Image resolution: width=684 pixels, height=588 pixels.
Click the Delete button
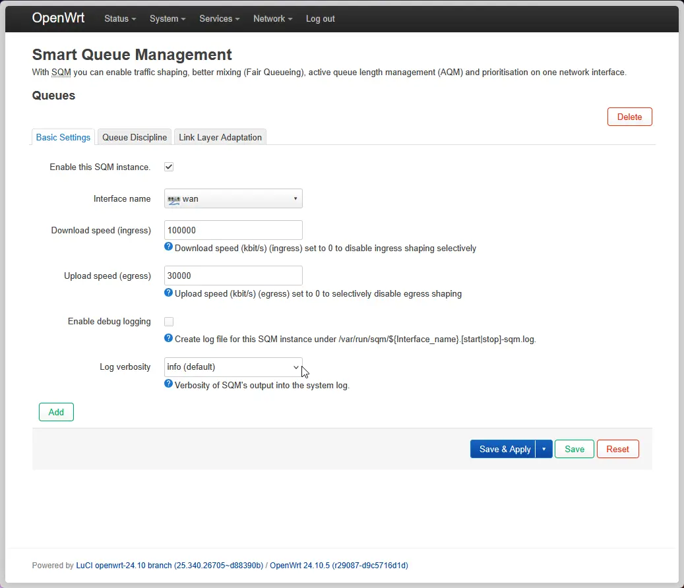pos(629,117)
